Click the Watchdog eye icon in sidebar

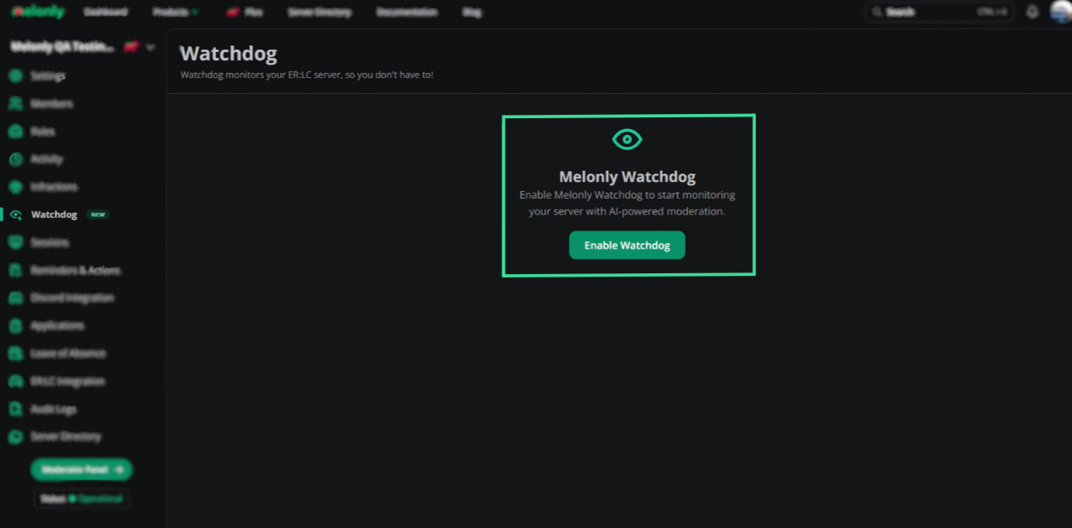tap(15, 215)
